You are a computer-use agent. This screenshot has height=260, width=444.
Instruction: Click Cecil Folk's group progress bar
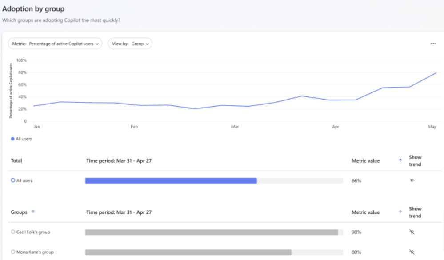[x=212, y=232]
